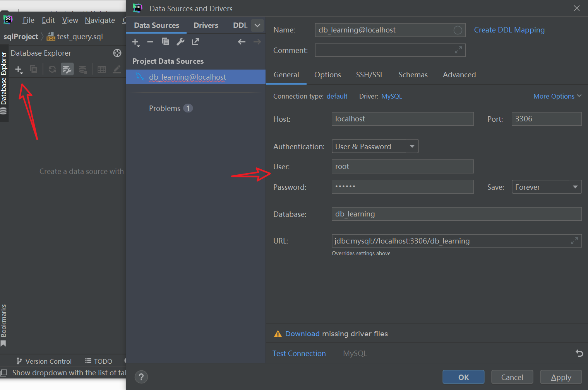This screenshot has height=390, width=588.
Task: Click into the Host field showing localhost
Action: pyautogui.click(x=403, y=119)
